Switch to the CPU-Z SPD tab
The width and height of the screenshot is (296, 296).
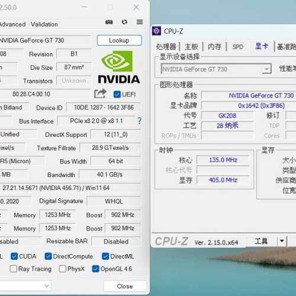[x=237, y=47]
